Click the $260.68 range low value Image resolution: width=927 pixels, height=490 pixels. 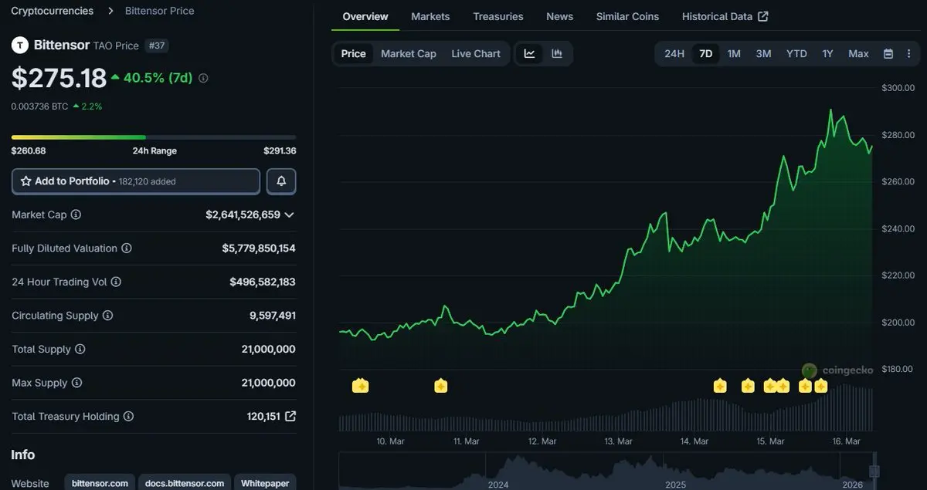[29, 150]
